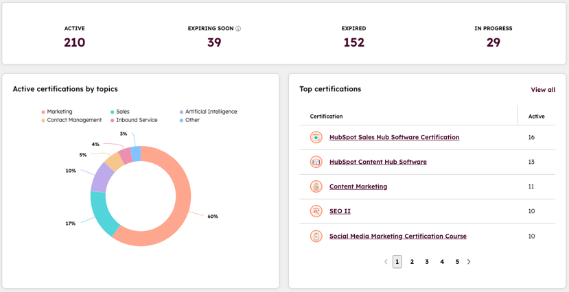Go to the previous page with the left chevron
Image resolution: width=569 pixels, height=292 pixels.
tap(386, 262)
